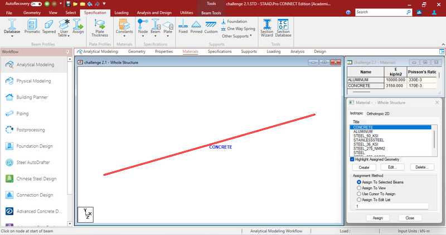This screenshot has height=235, width=446.
Task: Click the ribbon Search field
Action: pos(381,12)
